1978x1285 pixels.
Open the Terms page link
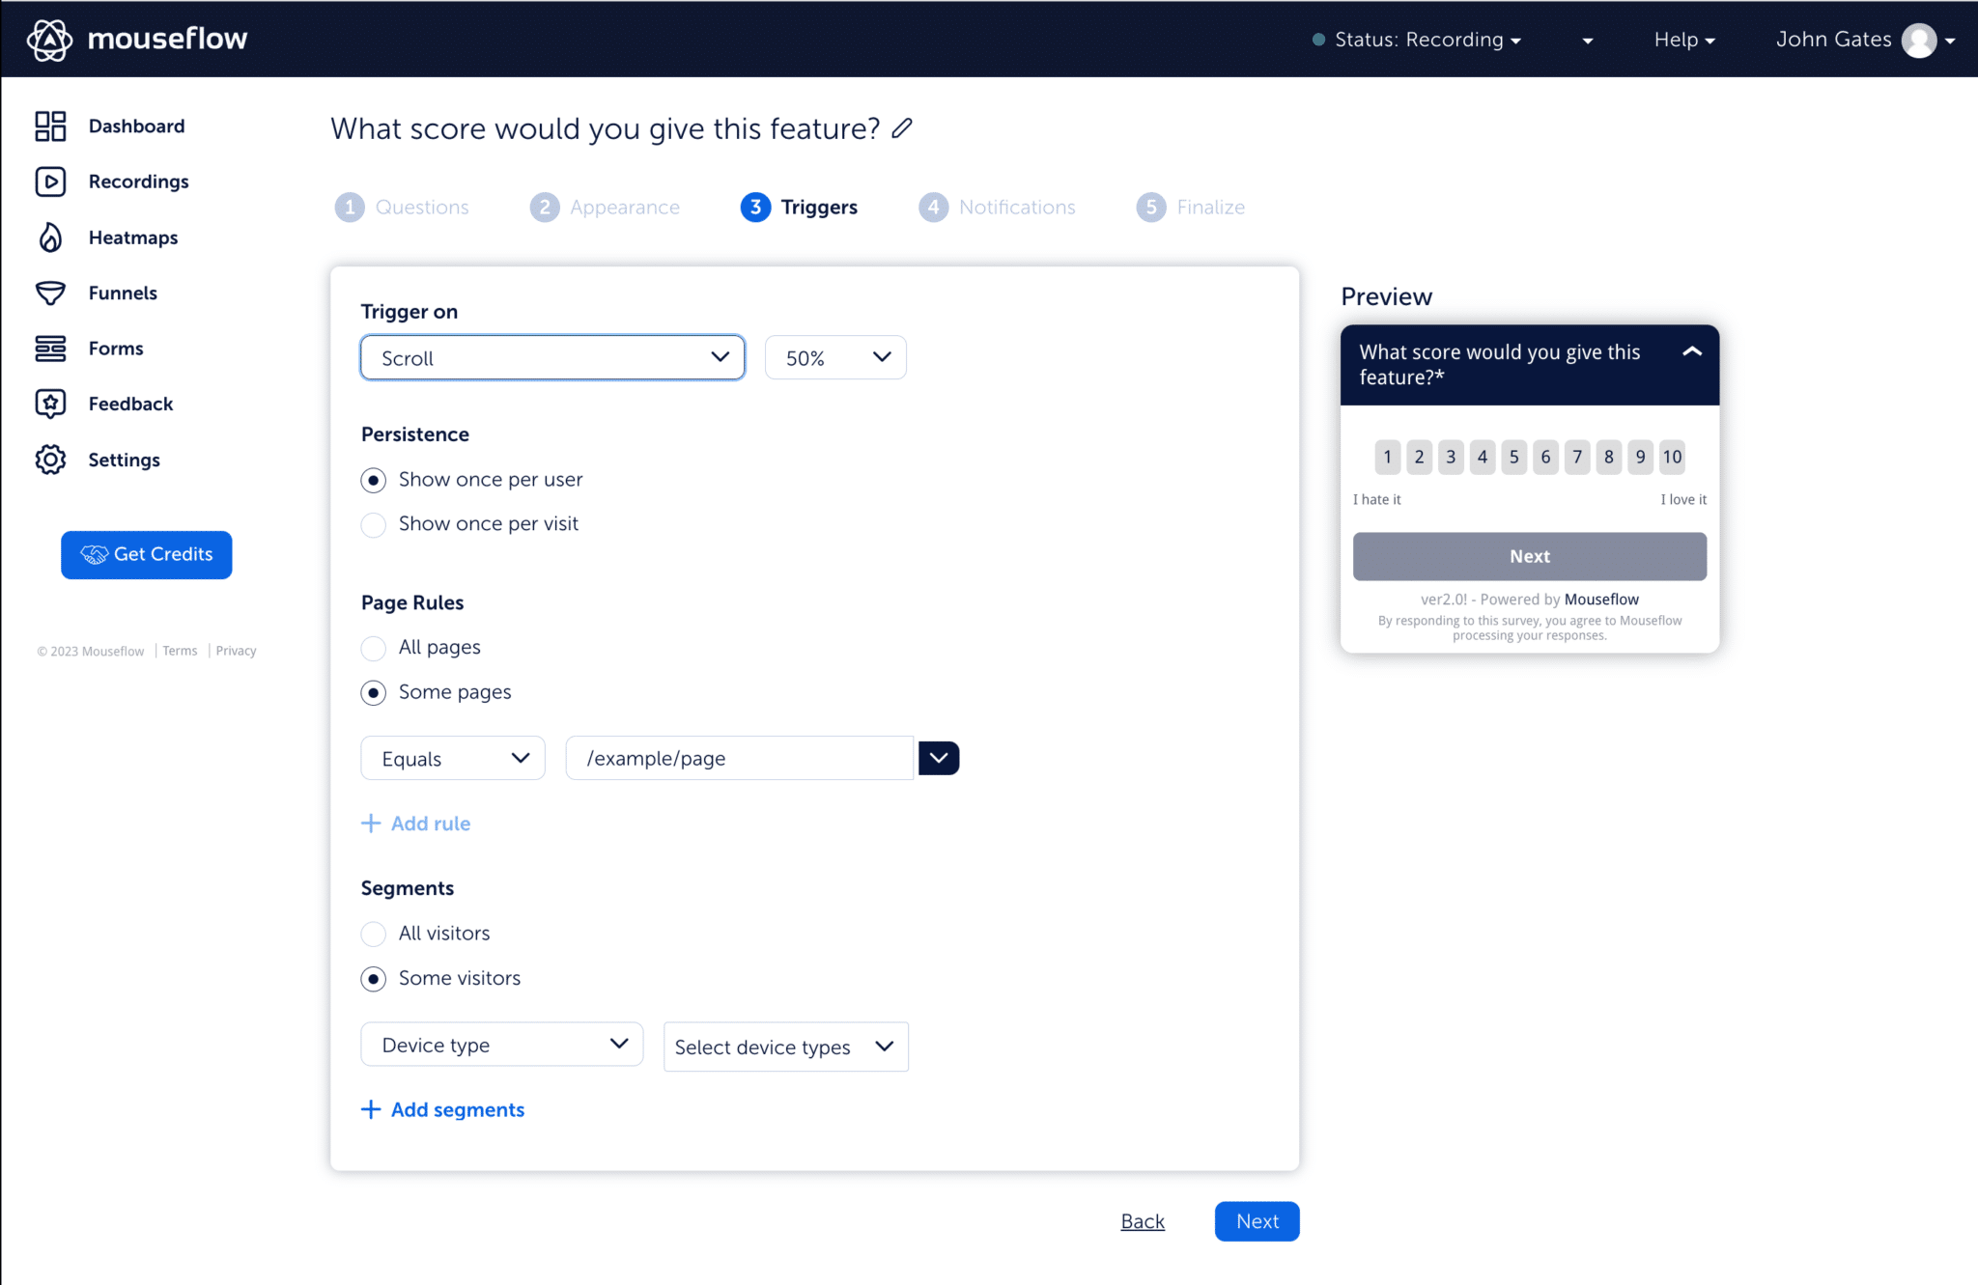click(x=180, y=650)
